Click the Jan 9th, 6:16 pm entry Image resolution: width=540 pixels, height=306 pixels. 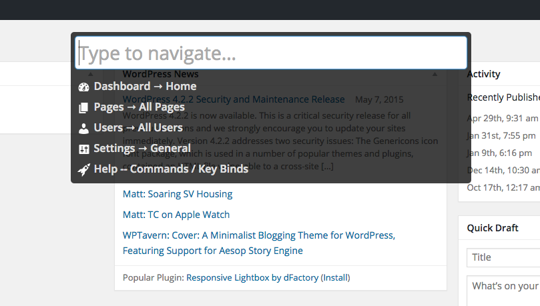tap(499, 153)
